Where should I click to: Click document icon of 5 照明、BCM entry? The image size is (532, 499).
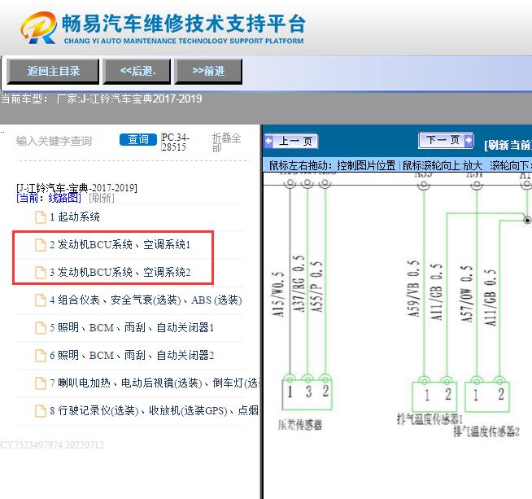(x=41, y=327)
